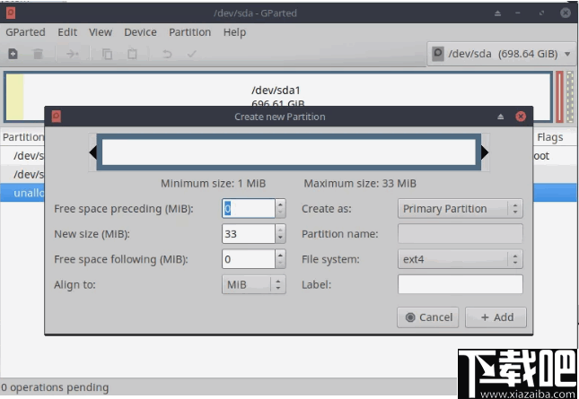Click the Partition column header
Screen dimensions: 579x399
pos(22,137)
